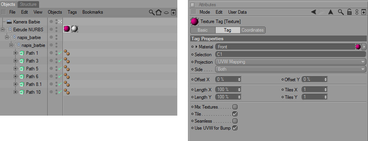Toggle visibility dot of Extrude NURBS
This screenshot has width=368, height=141.
point(51,30)
